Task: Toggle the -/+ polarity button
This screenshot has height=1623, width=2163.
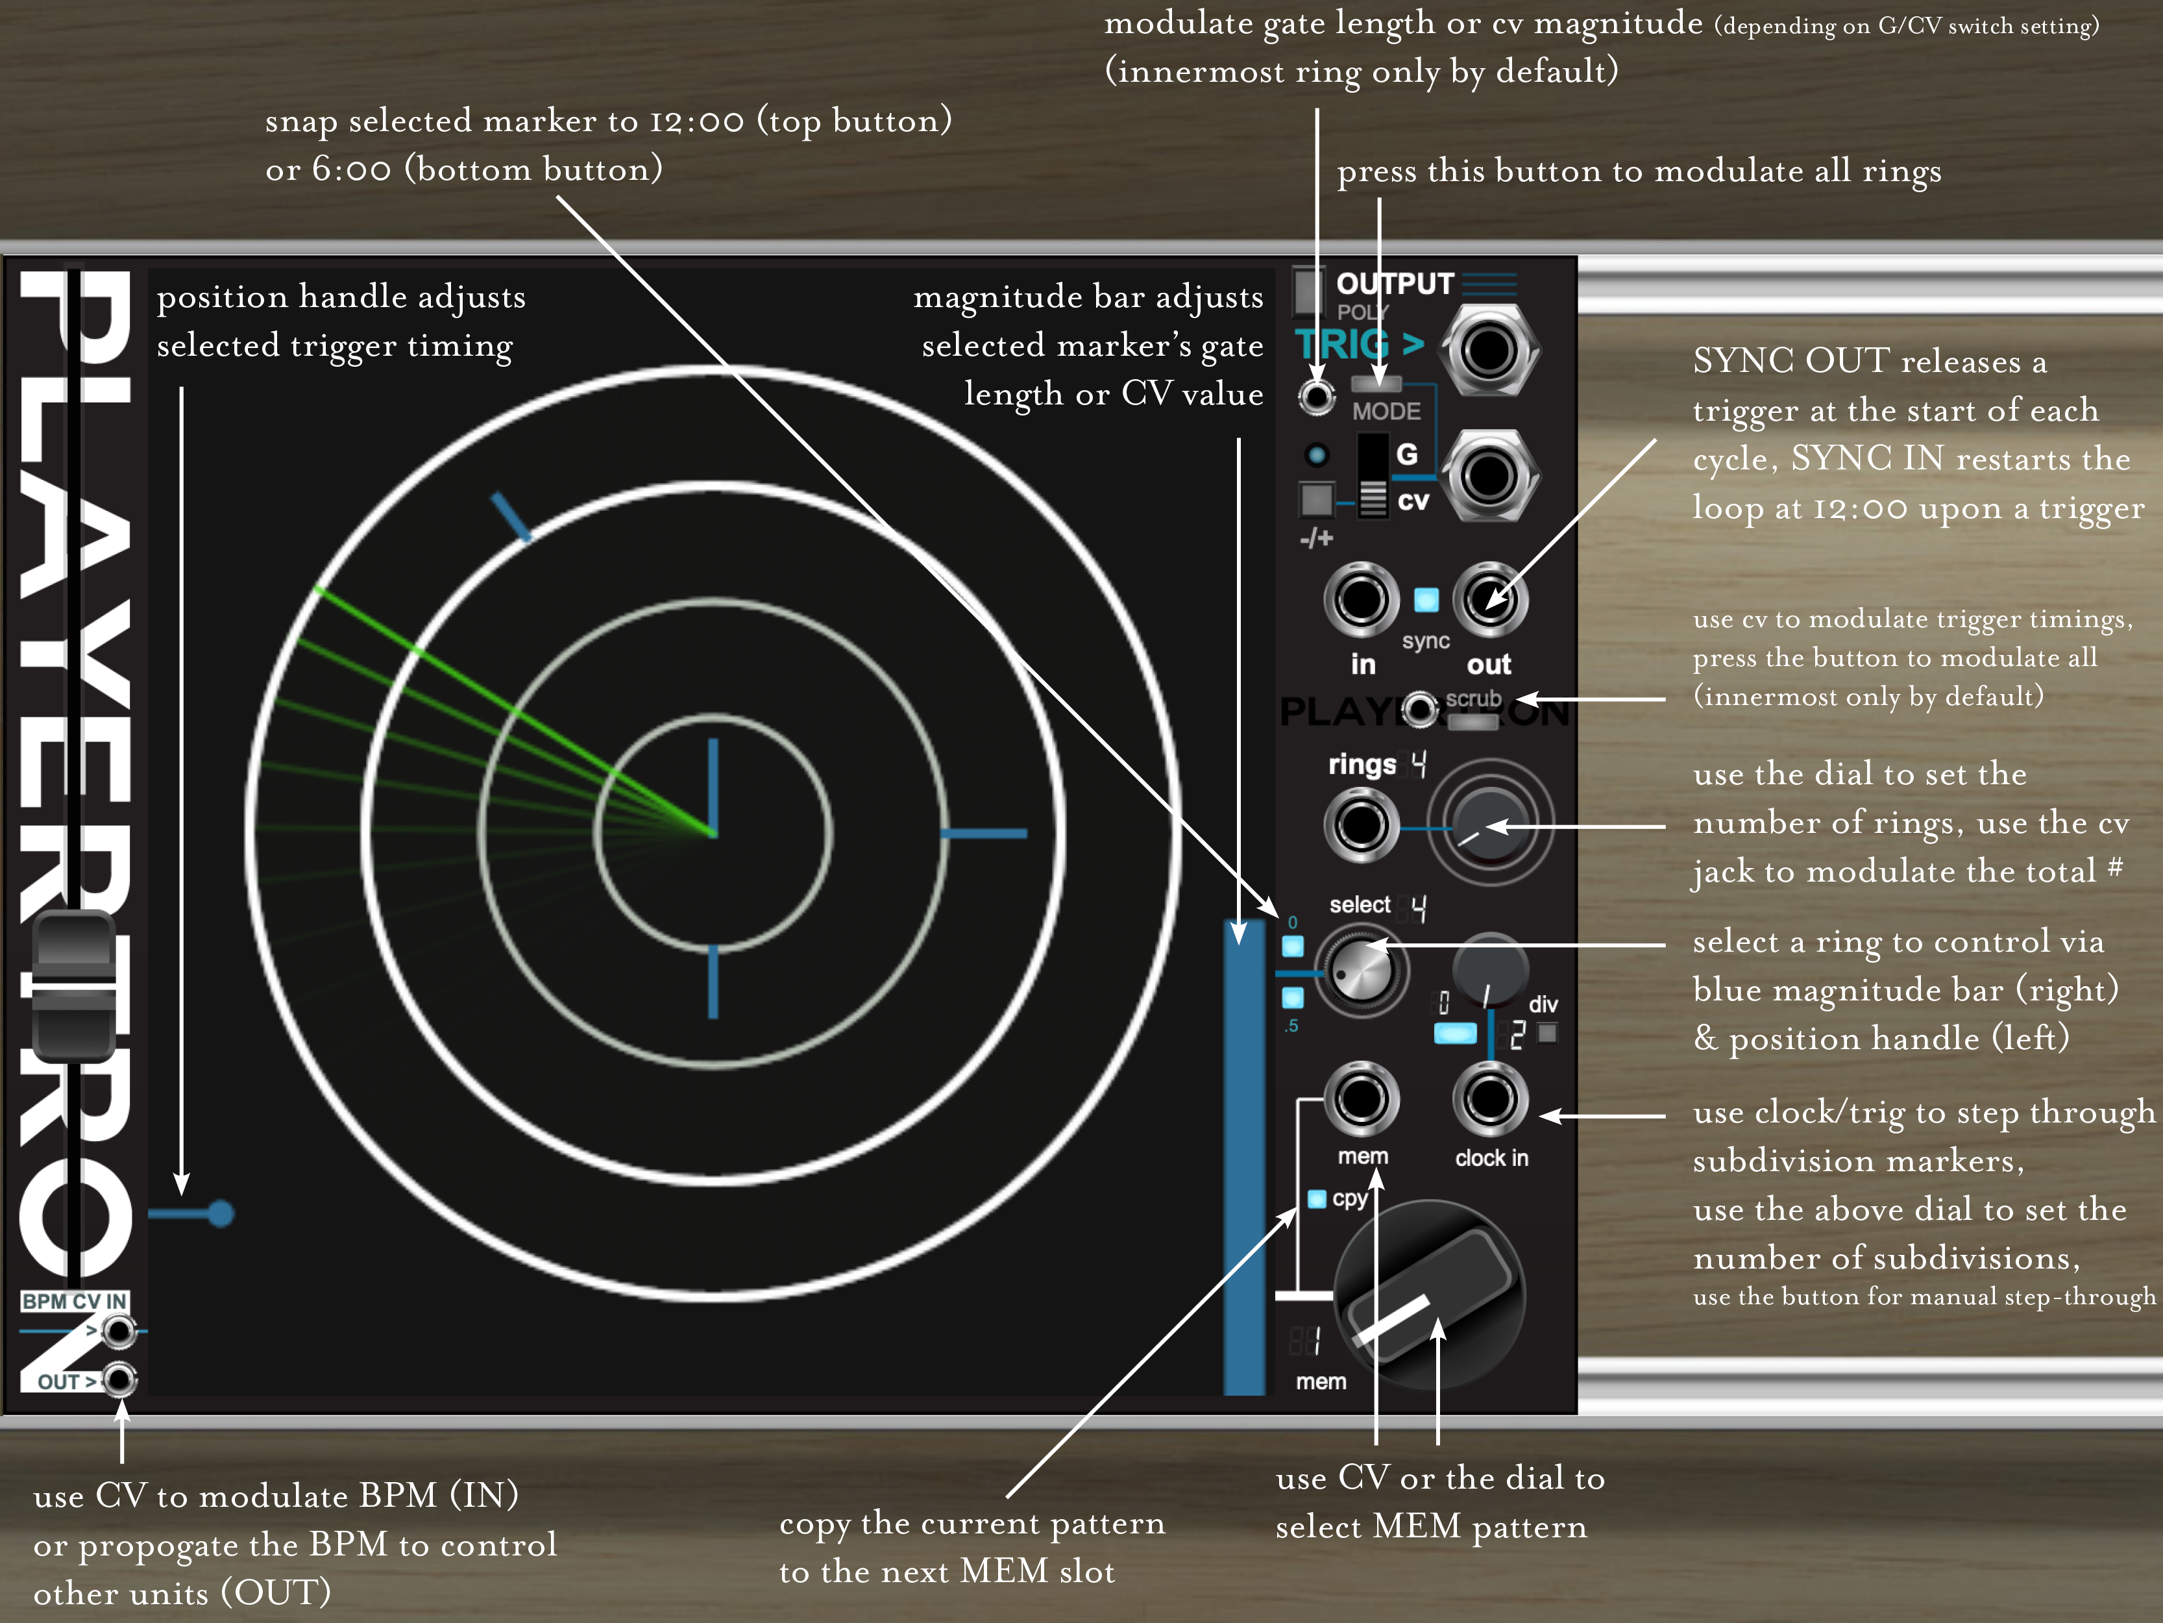Action: [1316, 499]
